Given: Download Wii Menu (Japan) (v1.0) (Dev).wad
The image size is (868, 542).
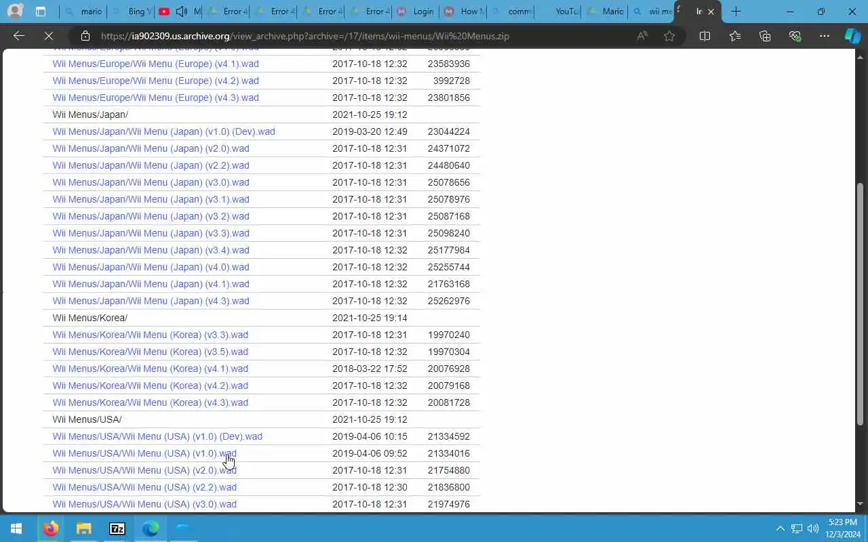Looking at the screenshot, I should click(163, 131).
